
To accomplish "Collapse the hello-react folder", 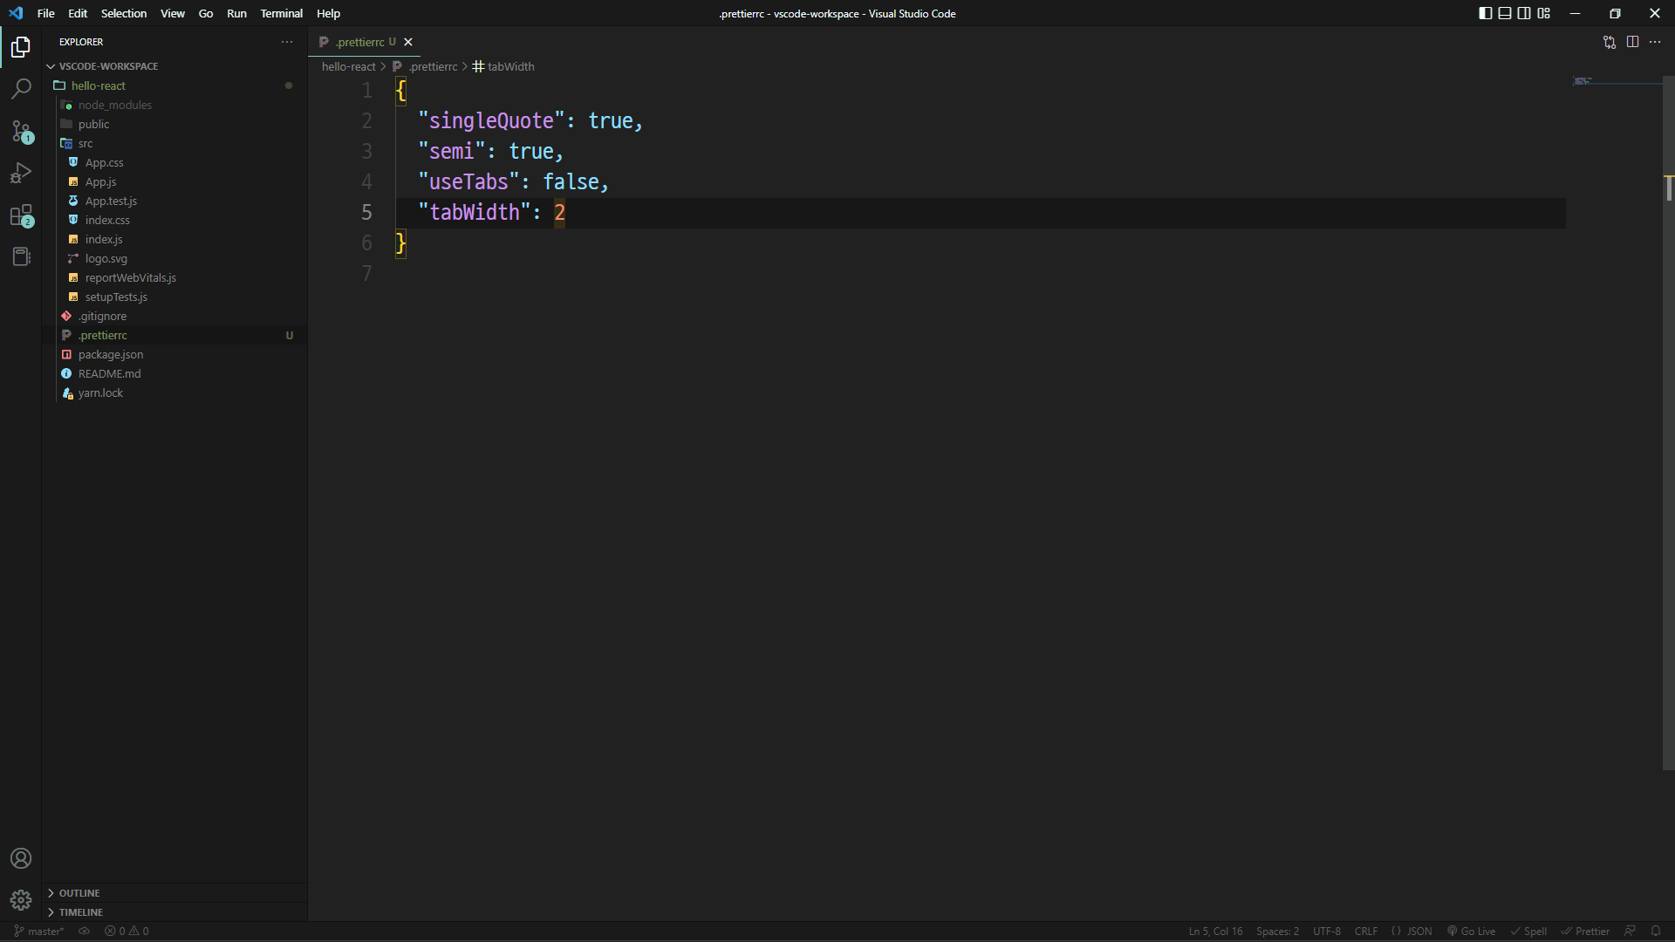I will (x=174, y=85).
